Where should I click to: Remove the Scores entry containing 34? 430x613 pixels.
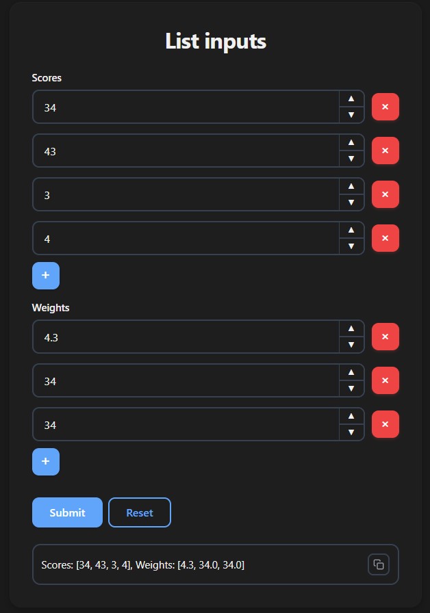[x=385, y=107]
